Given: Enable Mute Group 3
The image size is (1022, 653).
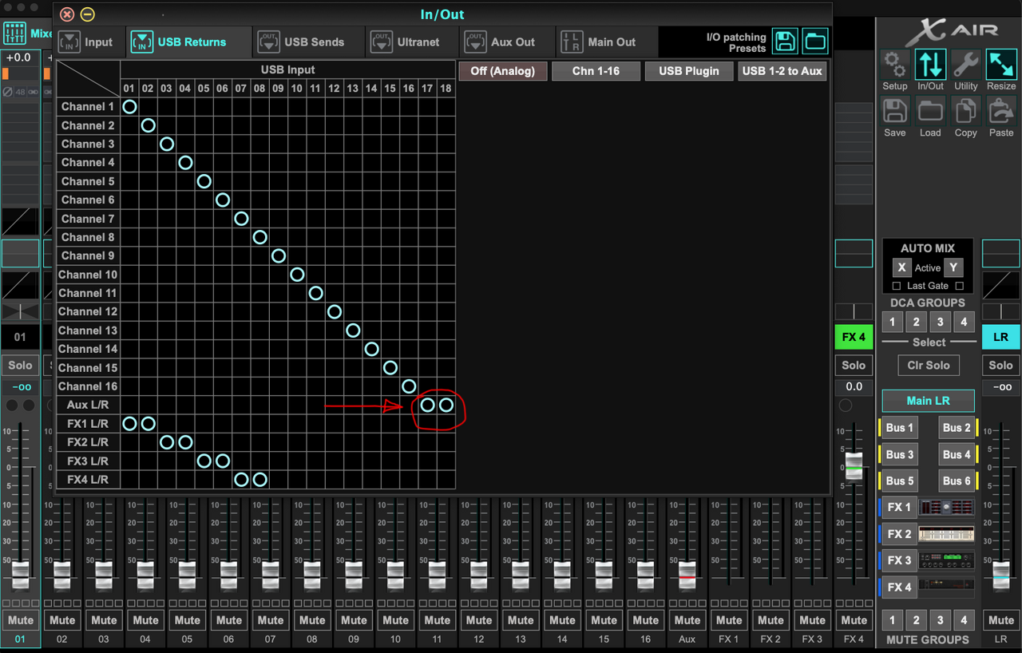Looking at the screenshot, I should point(940,620).
